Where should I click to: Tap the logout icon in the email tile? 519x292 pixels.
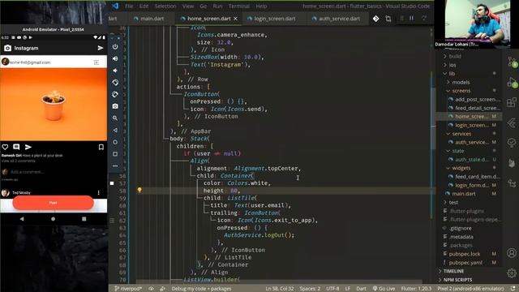click(97, 62)
